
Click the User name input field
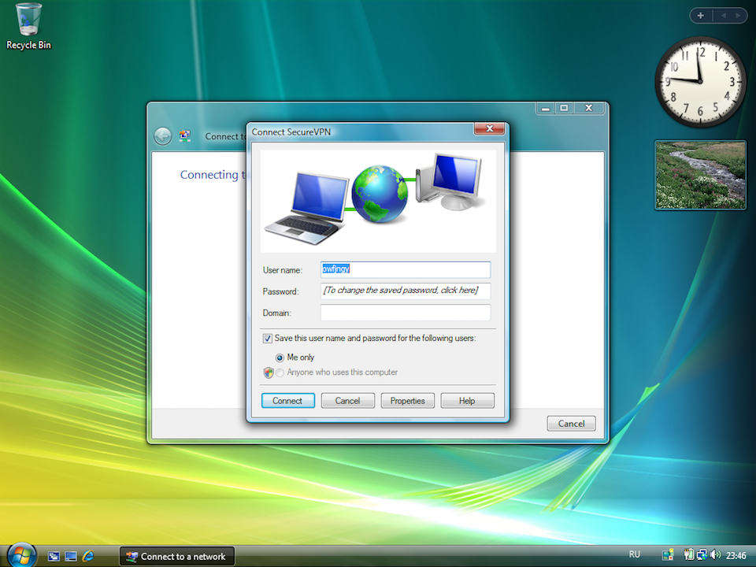click(x=406, y=269)
